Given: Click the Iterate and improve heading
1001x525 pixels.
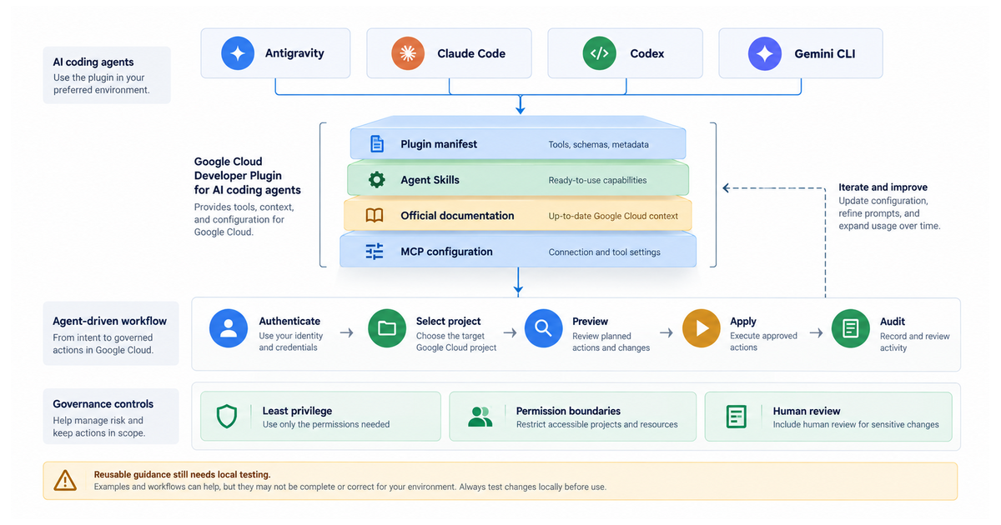Looking at the screenshot, I should pyautogui.click(x=883, y=187).
